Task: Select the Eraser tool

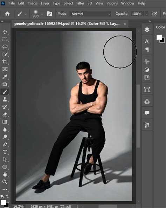Action: click(x=5, y=114)
